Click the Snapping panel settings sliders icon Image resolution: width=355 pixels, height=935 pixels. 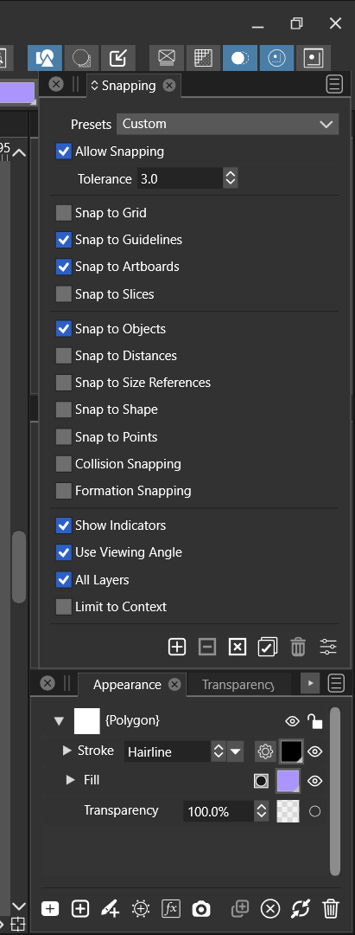coord(328,647)
